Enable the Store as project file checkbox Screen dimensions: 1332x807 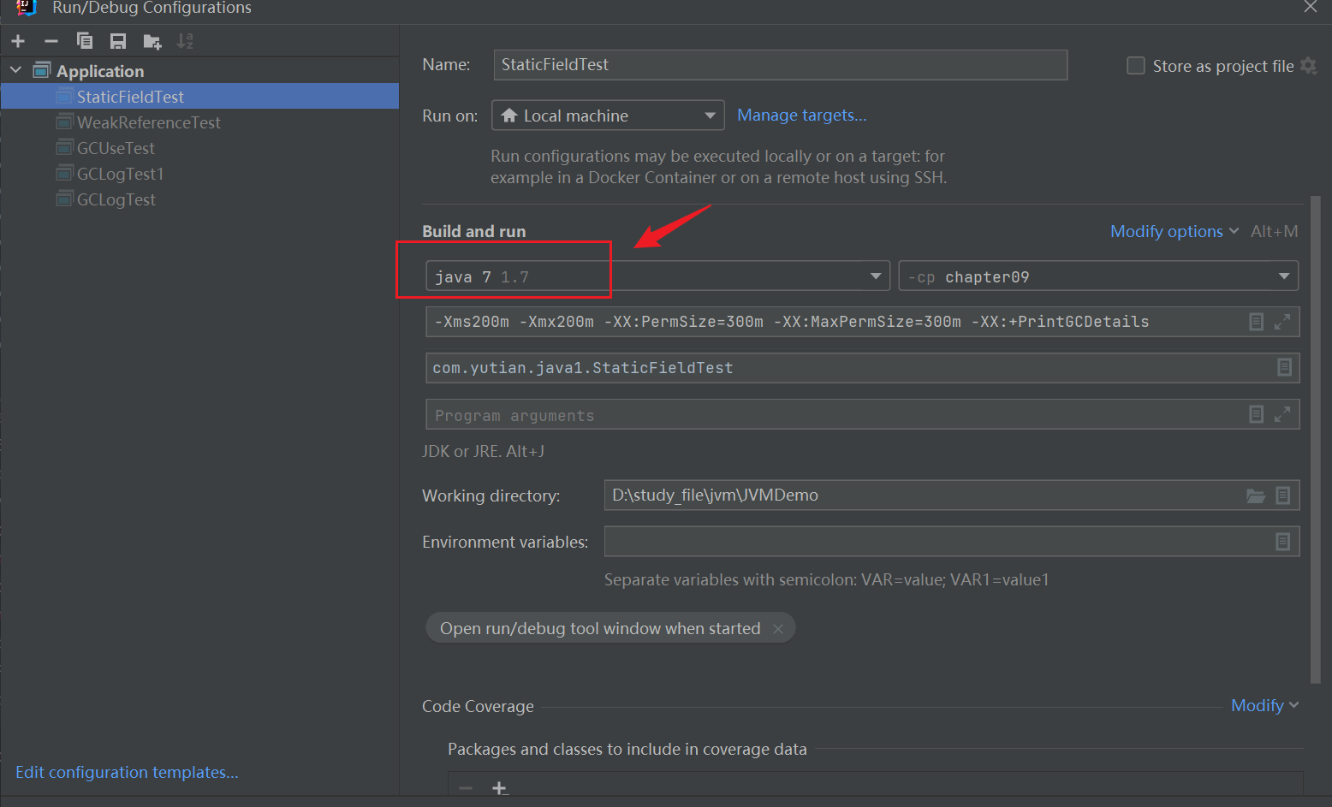pyautogui.click(x=1136, y=66)
